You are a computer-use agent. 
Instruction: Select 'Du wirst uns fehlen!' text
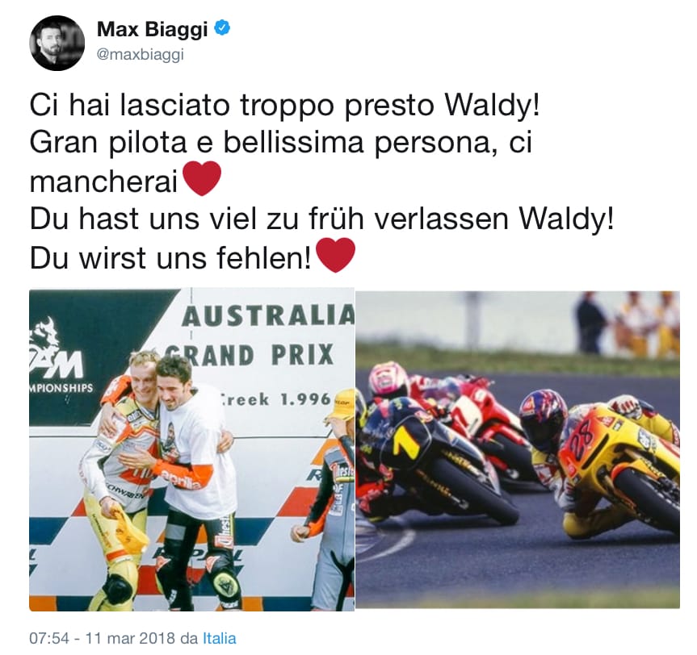(170, 258)
